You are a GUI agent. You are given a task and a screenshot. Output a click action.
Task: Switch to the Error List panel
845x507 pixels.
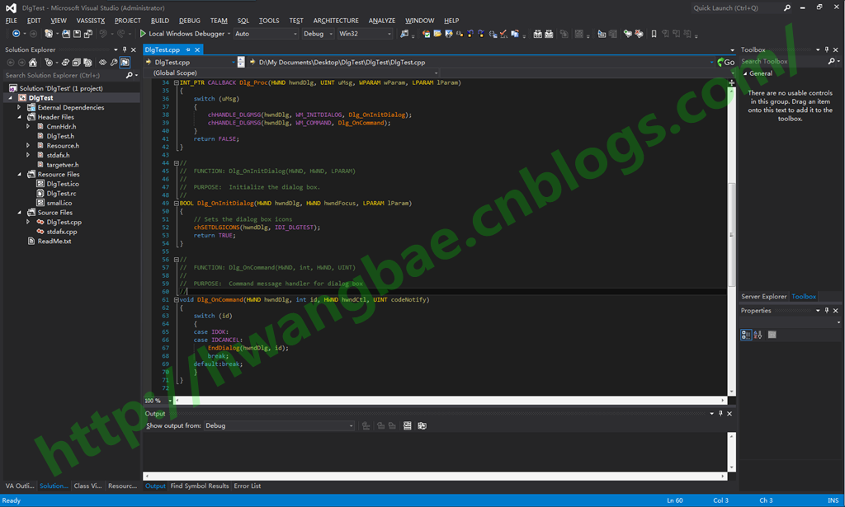coord(247,486)
